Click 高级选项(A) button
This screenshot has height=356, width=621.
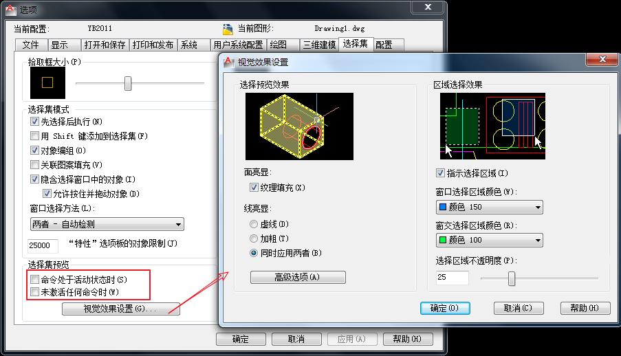click(x=298, y=277)
